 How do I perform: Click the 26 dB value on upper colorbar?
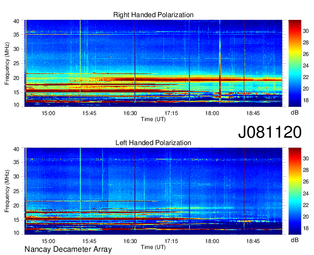click(306, 54)
